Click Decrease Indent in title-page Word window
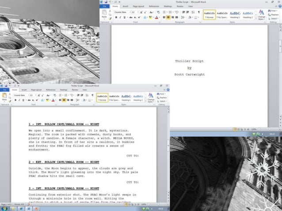 (183, 12)
